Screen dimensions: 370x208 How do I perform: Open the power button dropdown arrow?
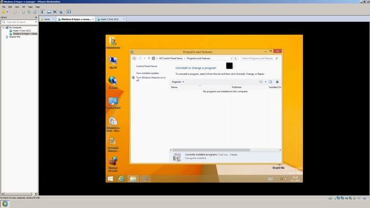pyautogui.click(x=8, y=12)
